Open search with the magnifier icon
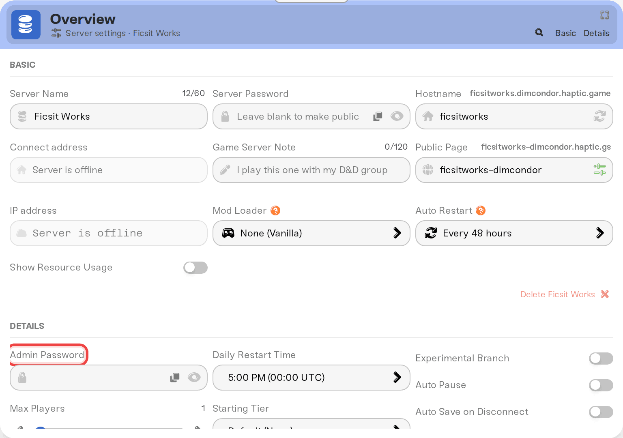 [539, 32]
